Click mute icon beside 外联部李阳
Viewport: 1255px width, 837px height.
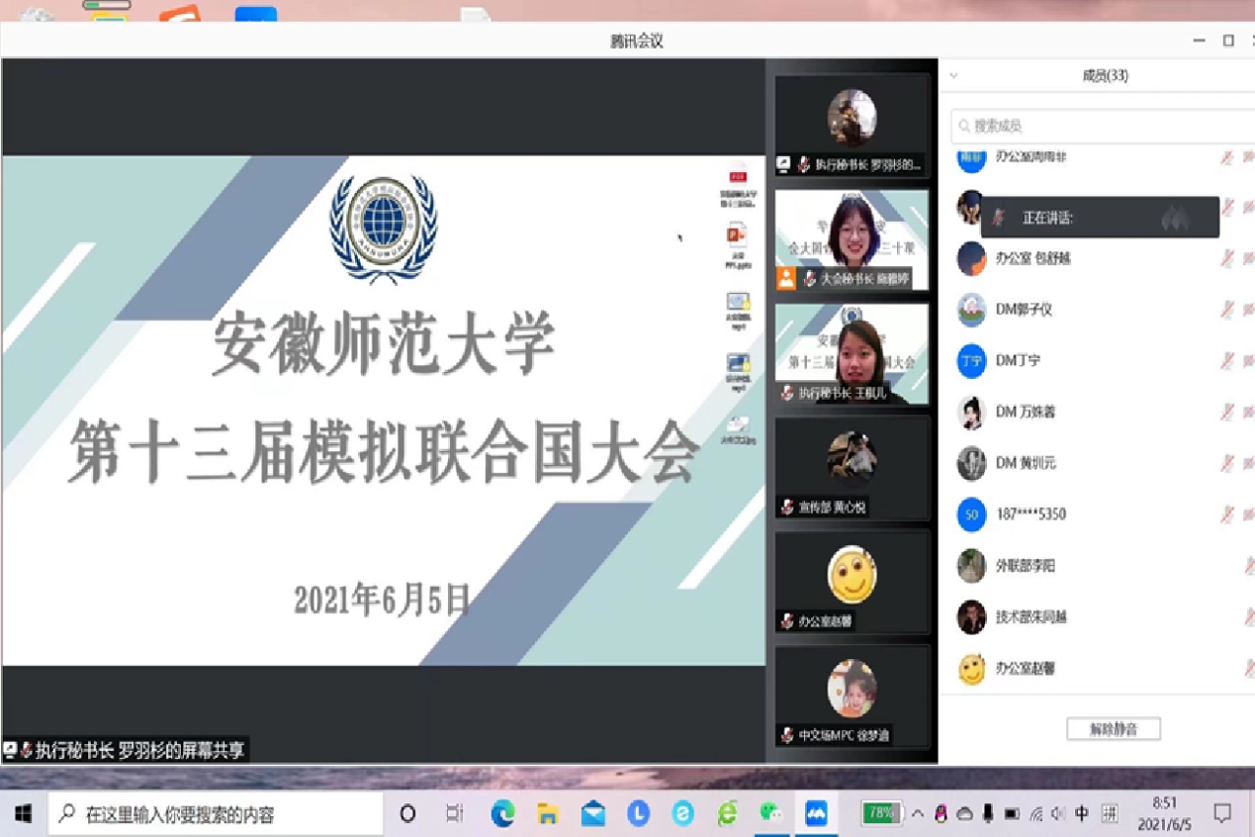[x=1249, y=566]
